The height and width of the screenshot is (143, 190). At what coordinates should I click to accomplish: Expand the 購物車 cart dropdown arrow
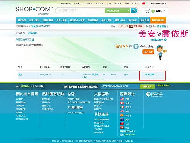[x=164, y=11]
